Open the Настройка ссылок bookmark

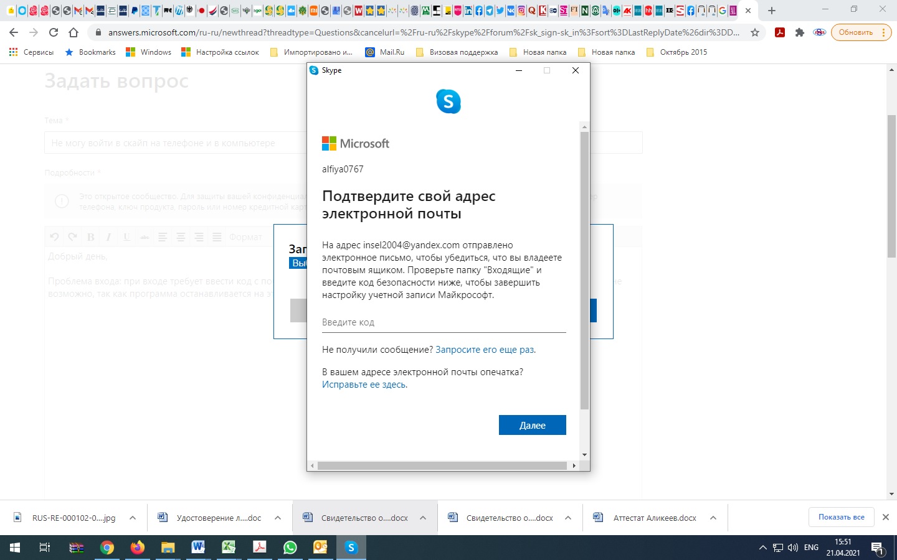click(220, 52)
